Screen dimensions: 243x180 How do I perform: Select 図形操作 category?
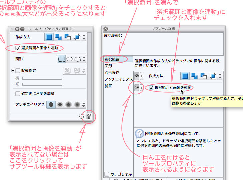pyautogui.click(x=118, y=73)
